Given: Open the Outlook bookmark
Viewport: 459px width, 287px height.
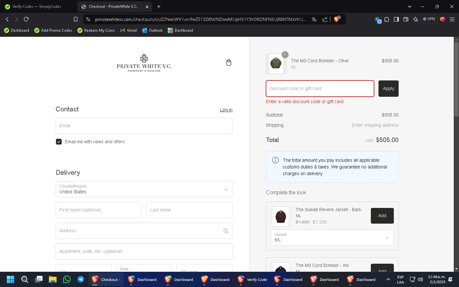Looking at the screenshot, I should coord(152,30).
